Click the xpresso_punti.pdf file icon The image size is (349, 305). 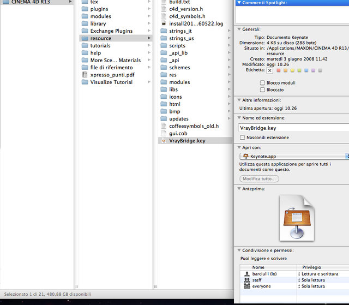[85, 75]
